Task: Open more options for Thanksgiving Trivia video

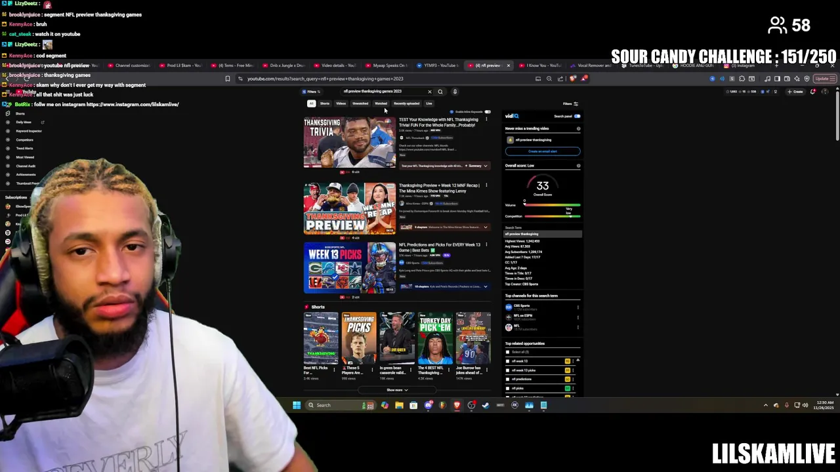Action: (486, 119)
